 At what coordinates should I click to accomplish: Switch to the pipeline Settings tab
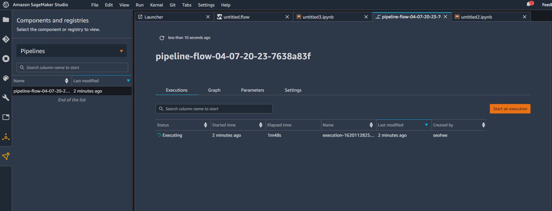coord(293,90)
